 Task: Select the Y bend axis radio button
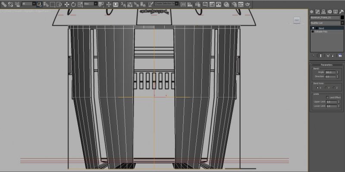(x=326, y=88)
